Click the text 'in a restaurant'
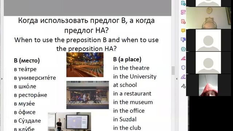The height and width of the screenshot is (131, 233). 132,94
